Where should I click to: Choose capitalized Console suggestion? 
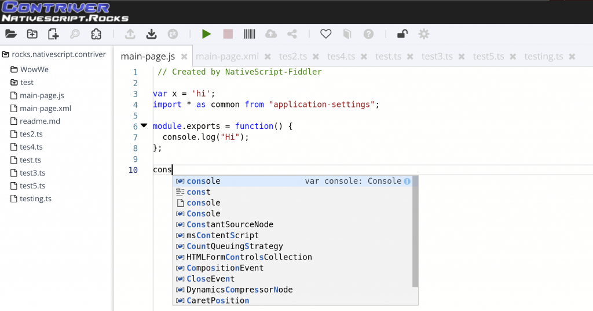pos(292,214)
